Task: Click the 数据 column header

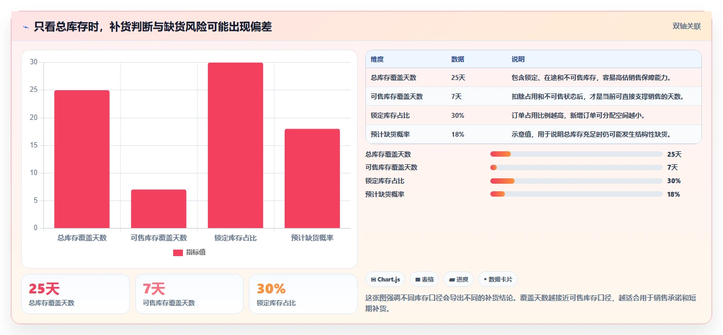Action: 457,59
